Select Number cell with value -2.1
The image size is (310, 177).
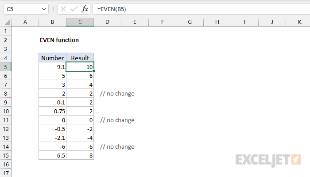point(52,138)
